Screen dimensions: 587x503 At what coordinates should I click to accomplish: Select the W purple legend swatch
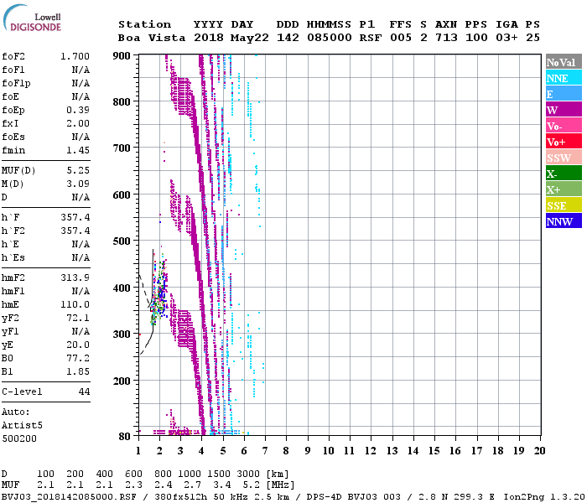point(564,110)
